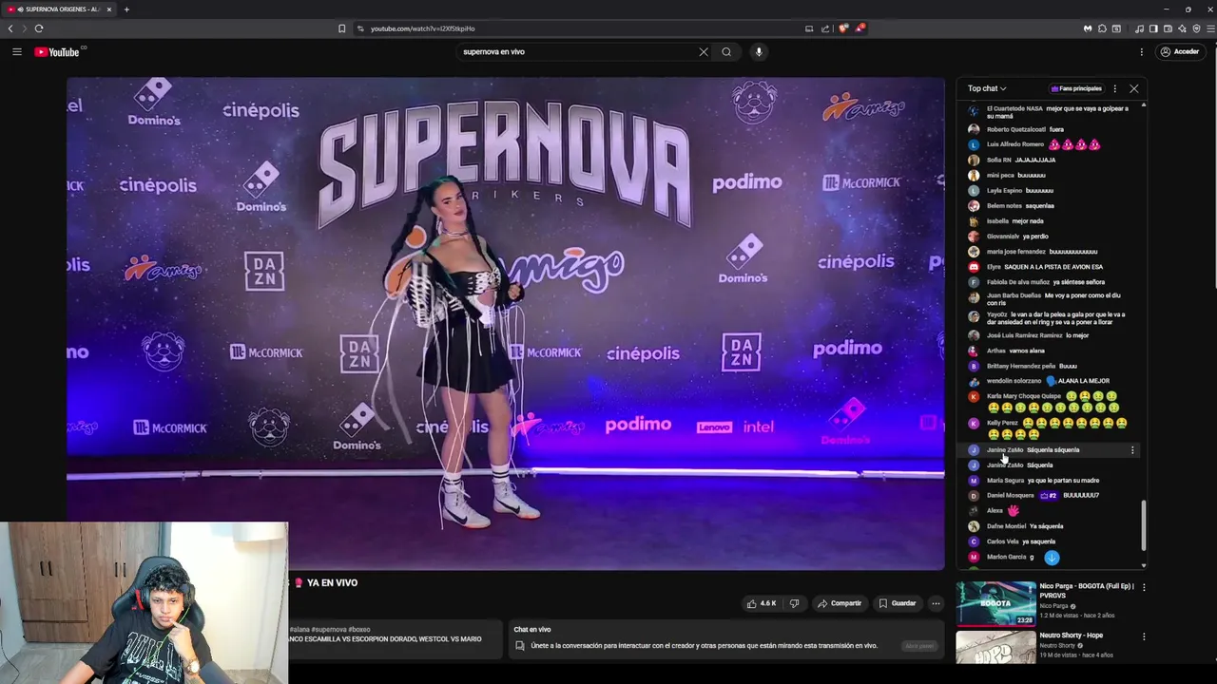Save the video with Guardar button
Viewport: 1217px width, 684px height.
click(897, 603)
